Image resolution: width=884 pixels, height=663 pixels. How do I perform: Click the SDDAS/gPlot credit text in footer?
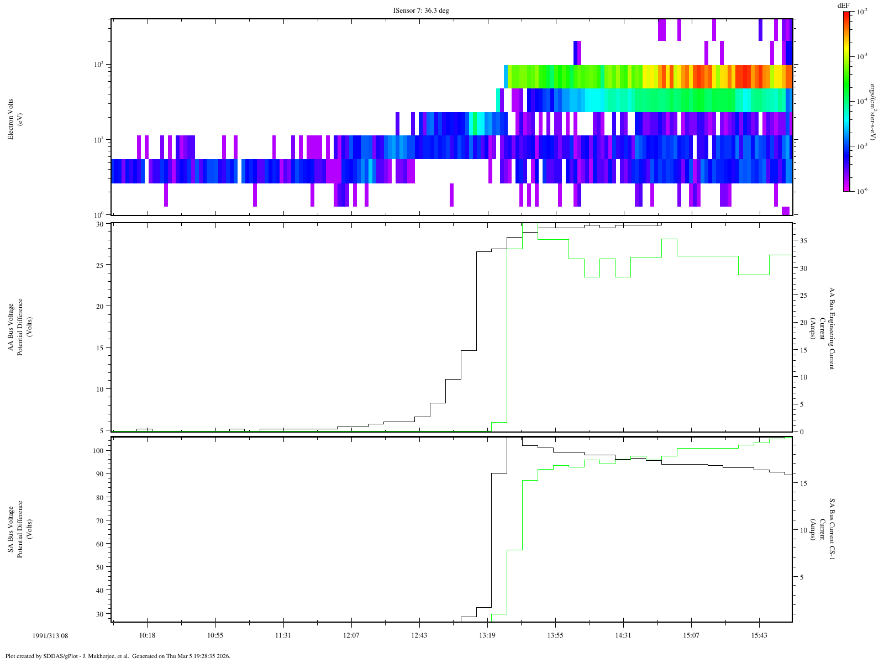coord(118,656)
